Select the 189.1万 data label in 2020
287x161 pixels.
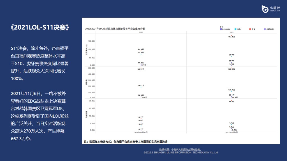tap(141, 86)
